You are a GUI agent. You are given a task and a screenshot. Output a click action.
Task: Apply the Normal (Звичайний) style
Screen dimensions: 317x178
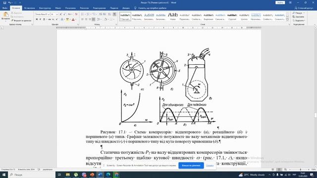125,16
